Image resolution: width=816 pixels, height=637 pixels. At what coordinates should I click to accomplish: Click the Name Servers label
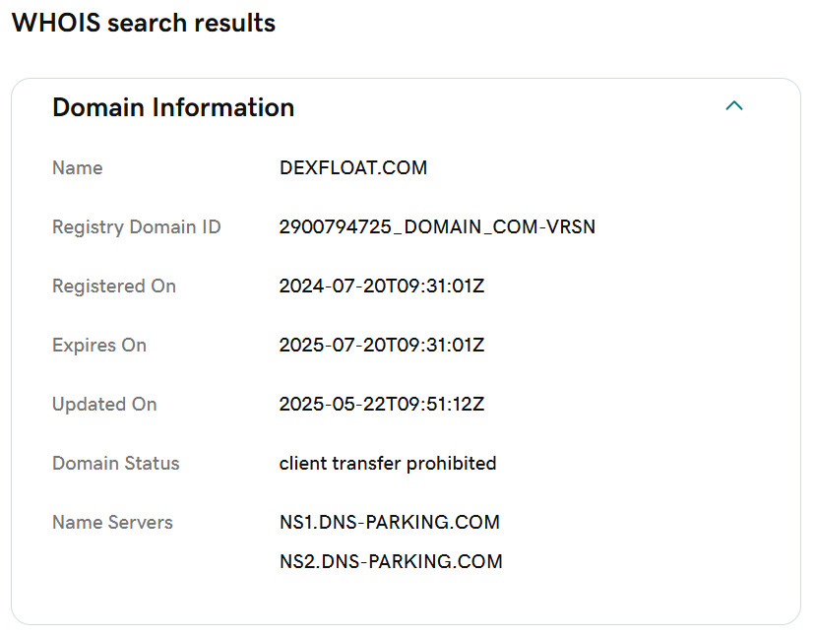(112, 523)
